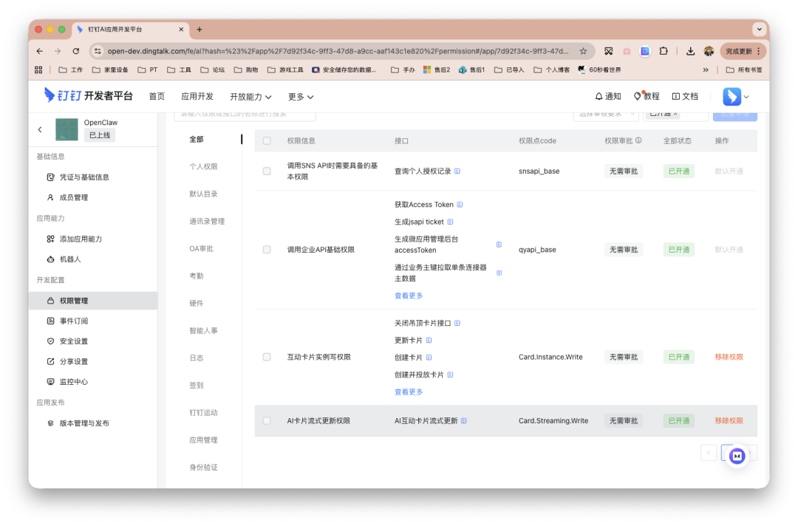Open the account avatar dropdown

coord(733,96)
